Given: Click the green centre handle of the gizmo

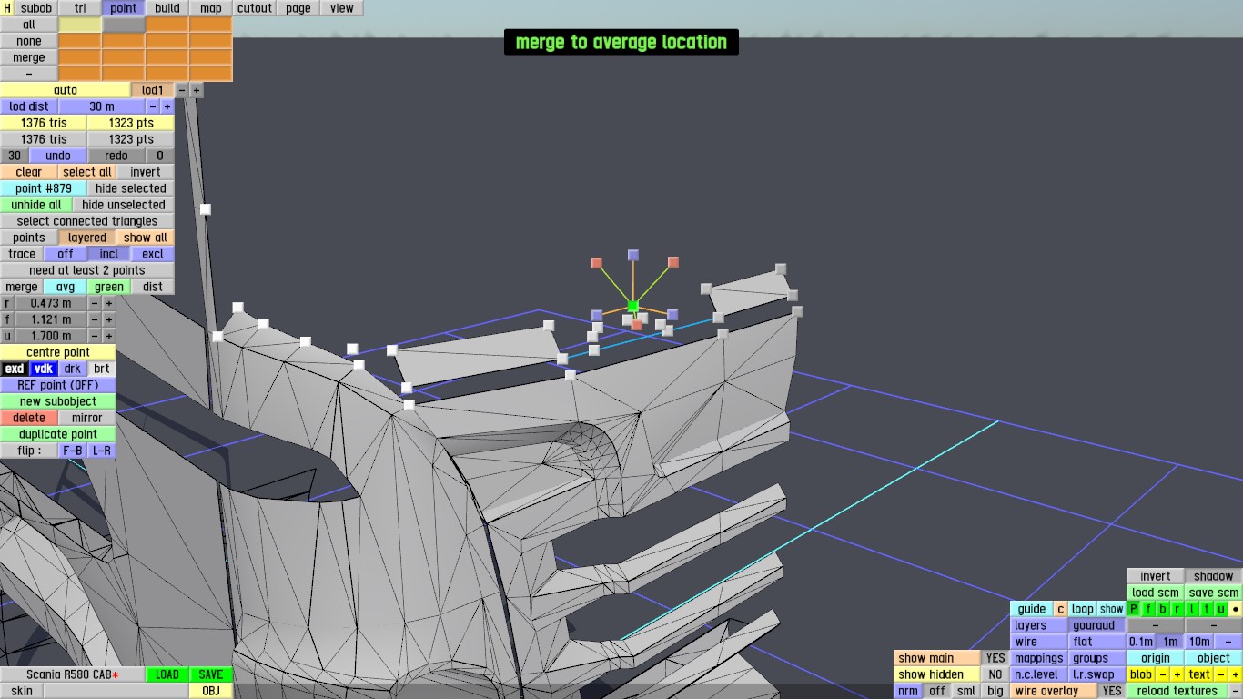Looking at the screenshot, I should (x=633, y=306).
